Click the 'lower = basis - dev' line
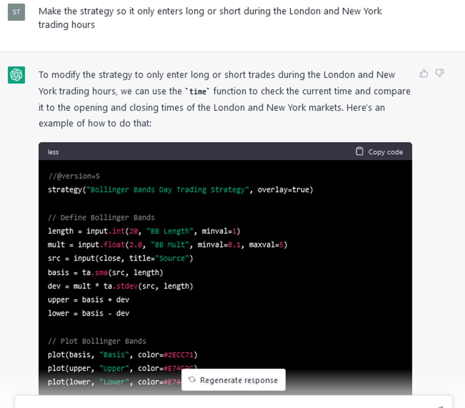 [x=88, y=314]
